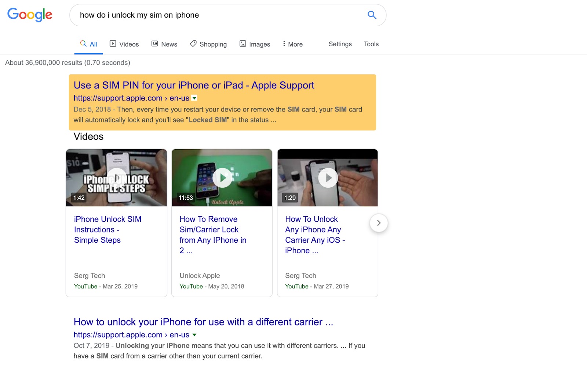Click Tools to show search filters
Viewport: 587px width, 371px height.
(371, 44)
